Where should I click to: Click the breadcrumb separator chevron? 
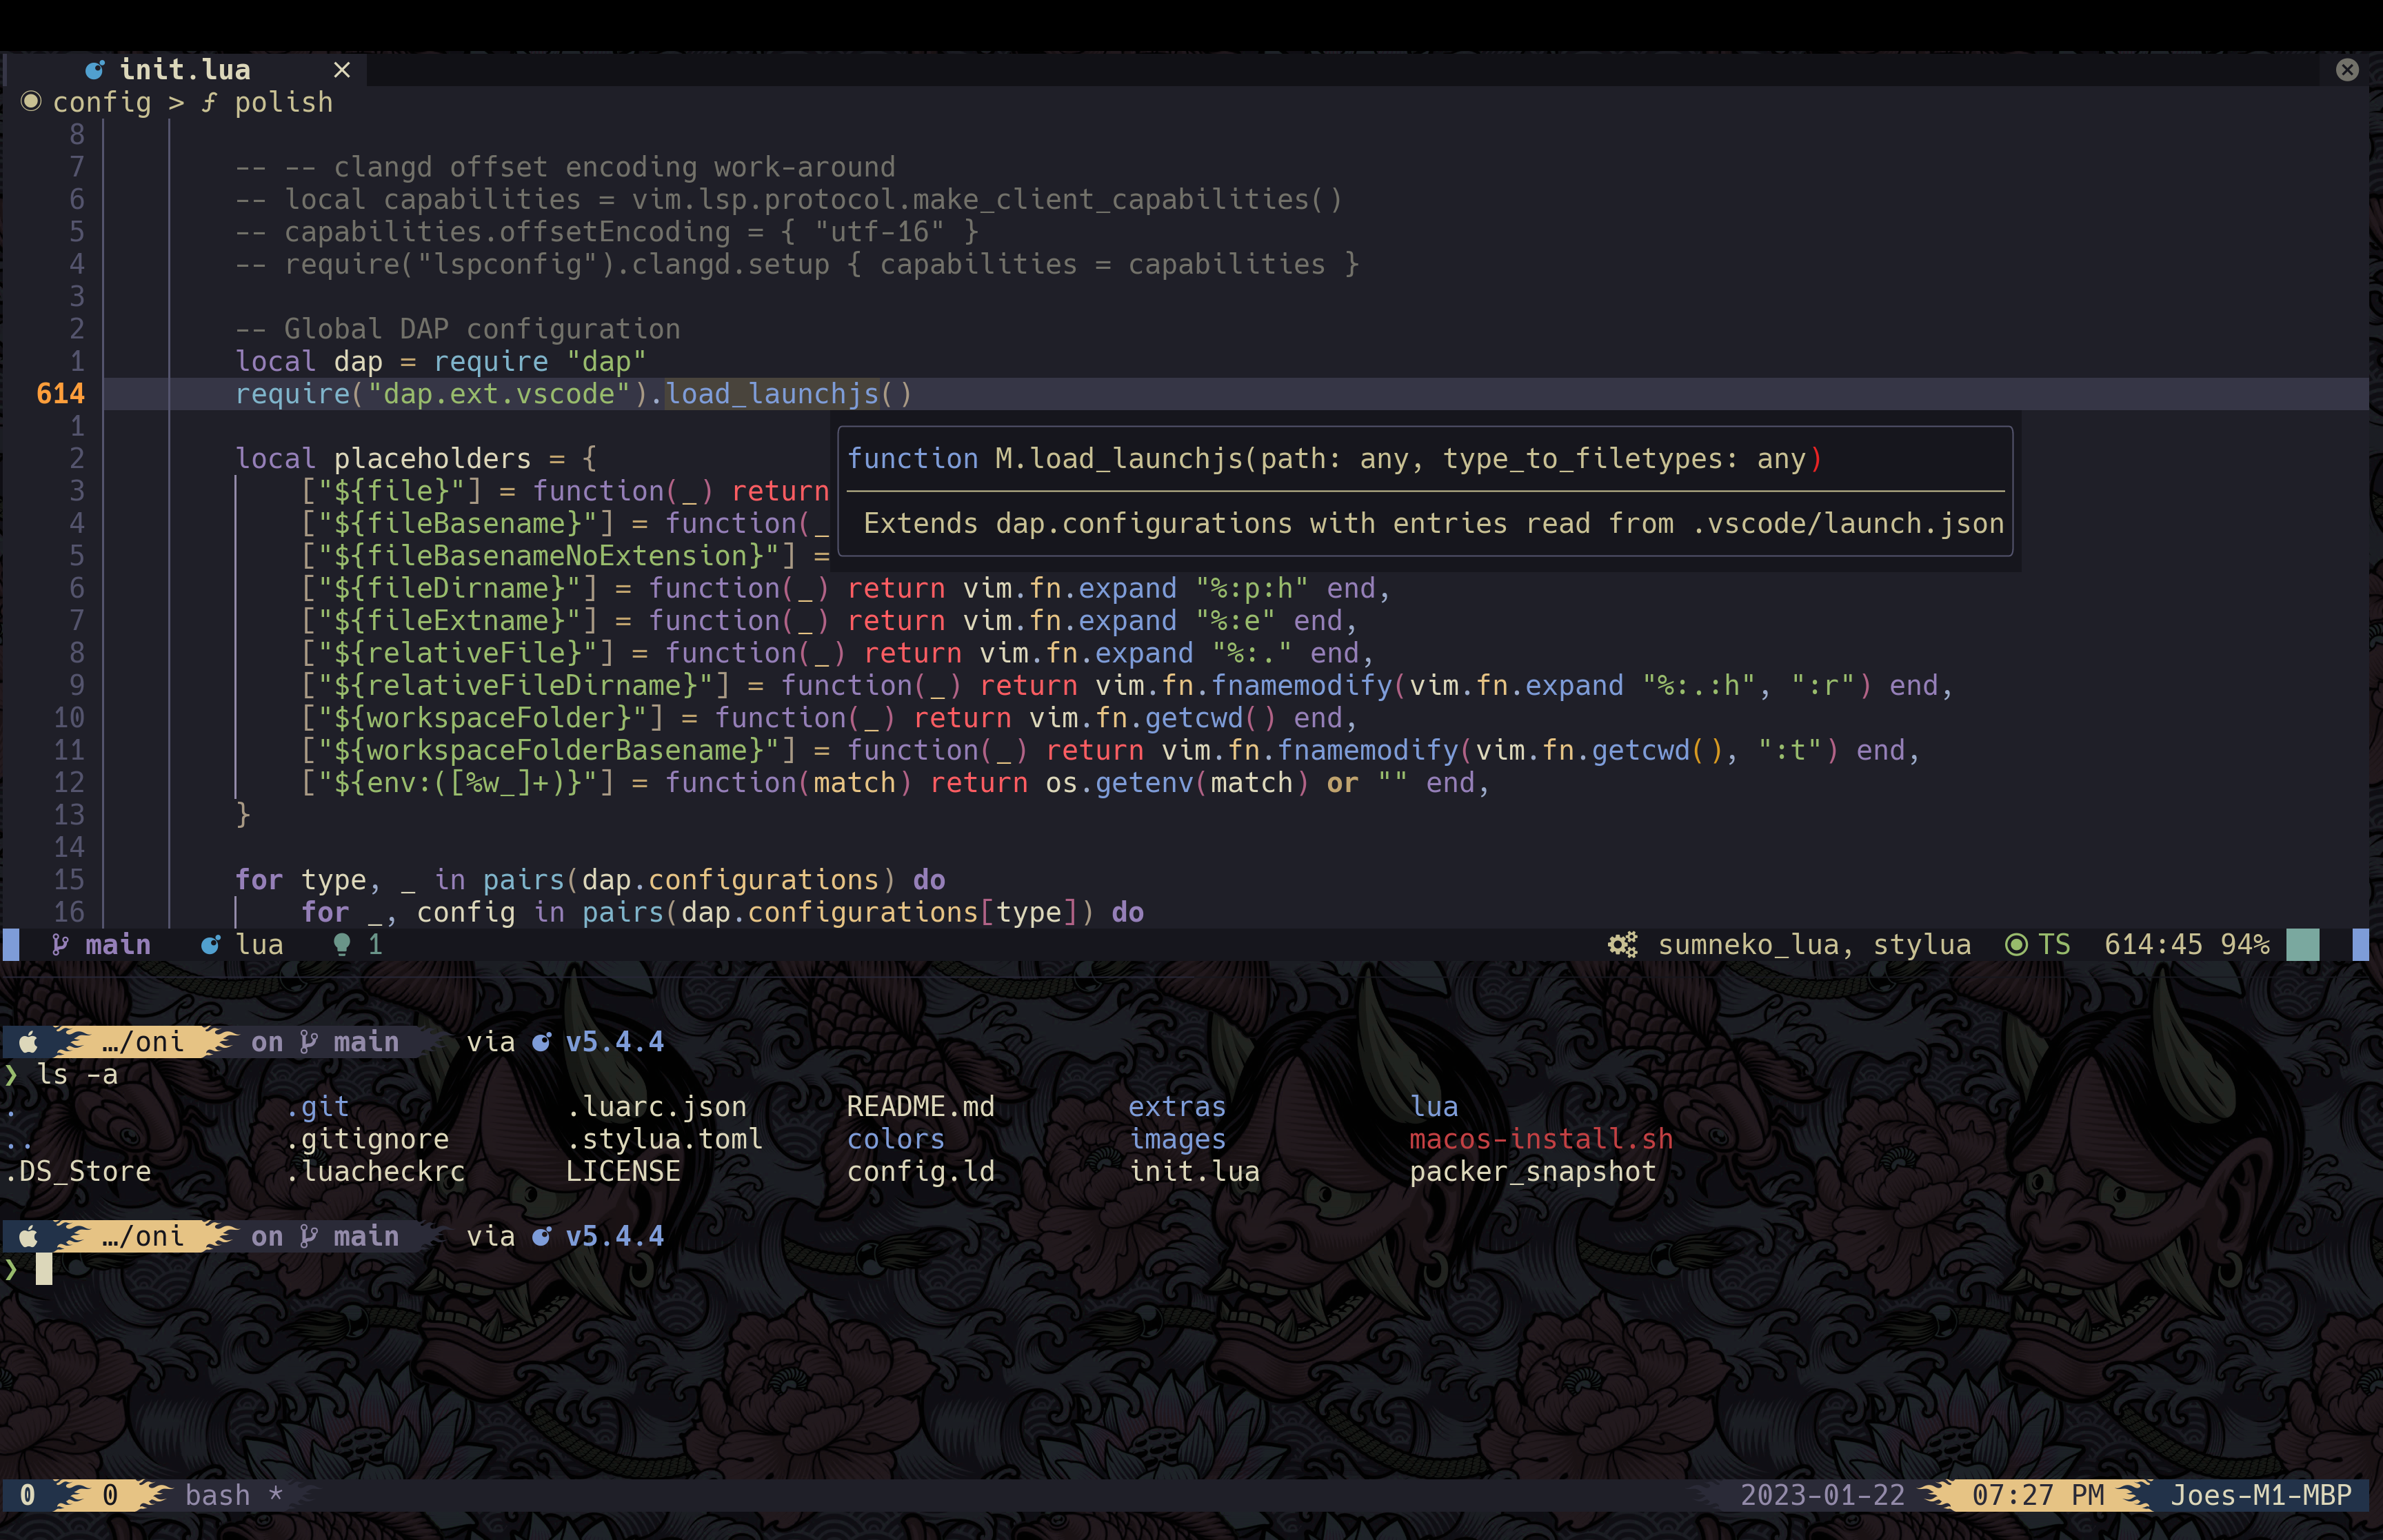click(x=176, y=102)
